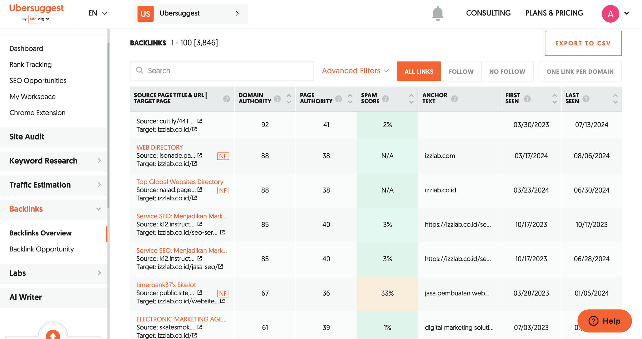
Task: Show Anchor Text help tooltip
Action: (x=454, y=99)
